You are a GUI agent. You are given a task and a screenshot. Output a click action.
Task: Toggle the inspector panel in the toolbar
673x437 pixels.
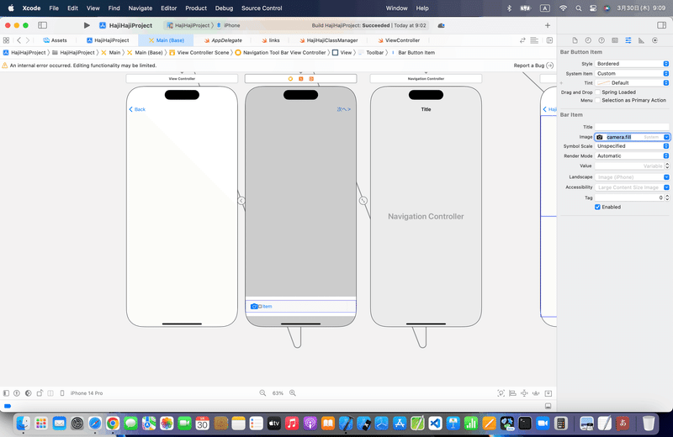pos(661,25)
